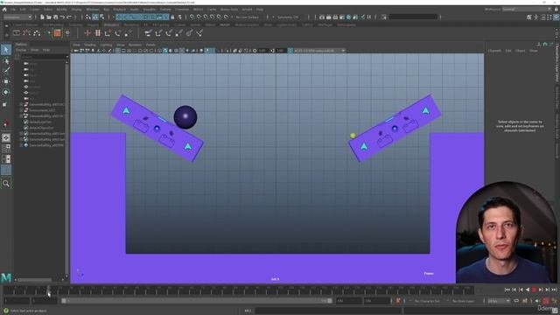The height and width of the screenshot is (315, 560).
Task: Go to end of playback range
Action: coord(554,290)
